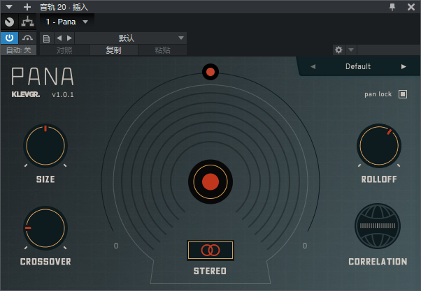
Task: Open the plugin window menu triangle
Action: pyautogui.click(x=9, y=7)
